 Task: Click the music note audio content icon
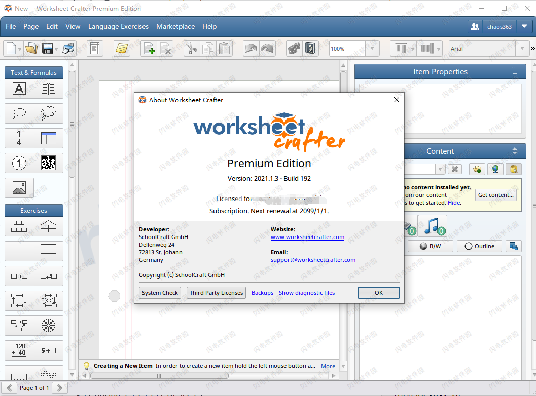click(x=433, y=226)
